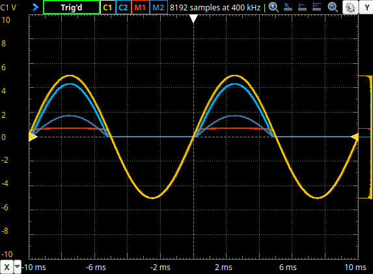Open the C1 V axis label selector
Screen dimensions: 373x274
click(8, 8)
